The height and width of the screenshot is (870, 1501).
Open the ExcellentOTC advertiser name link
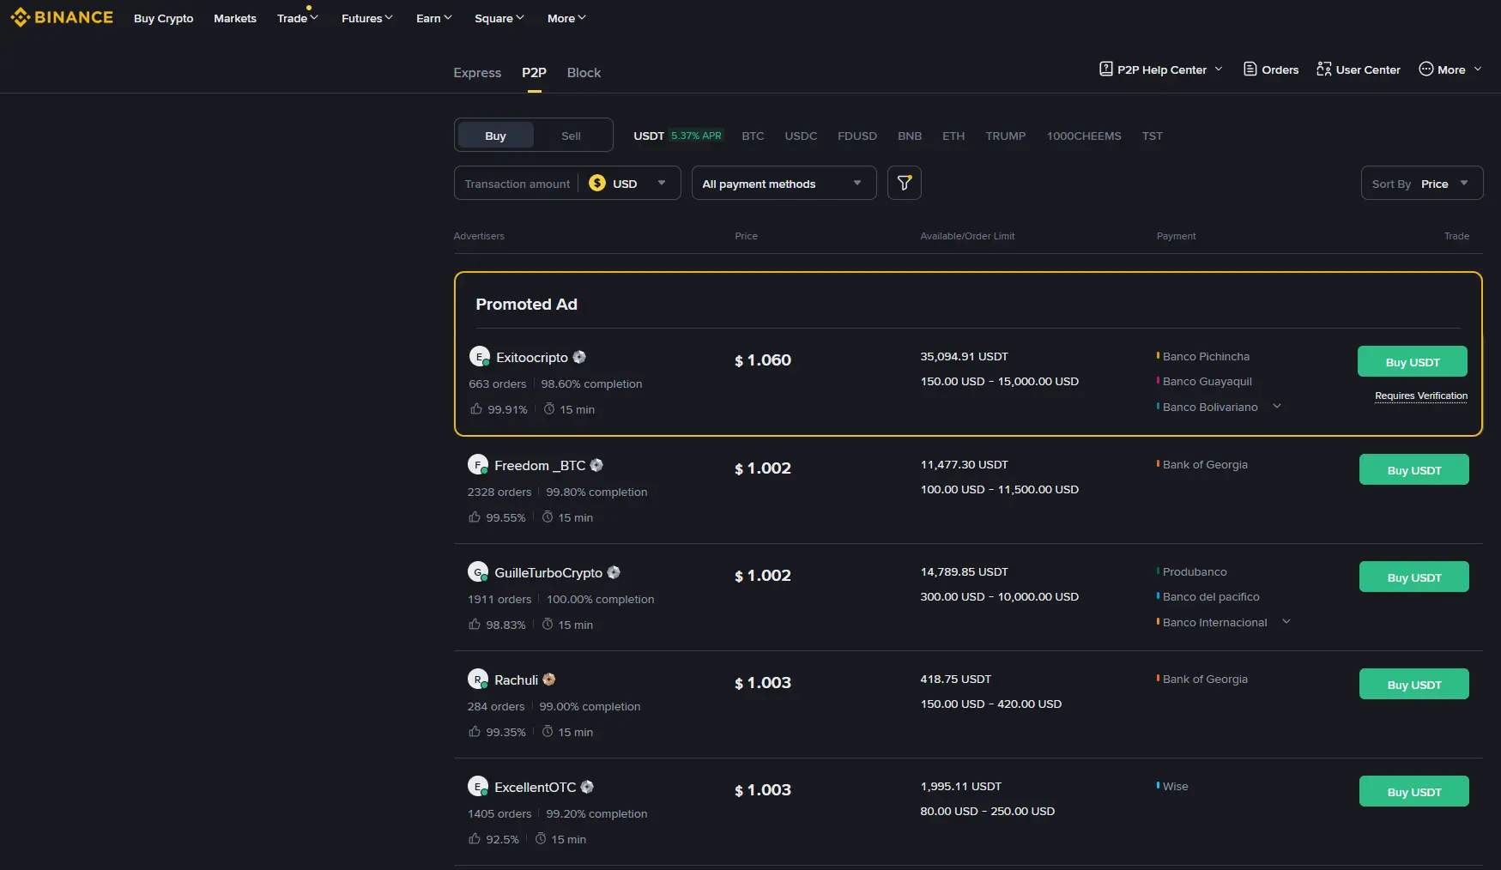click(x=535, y=787)
